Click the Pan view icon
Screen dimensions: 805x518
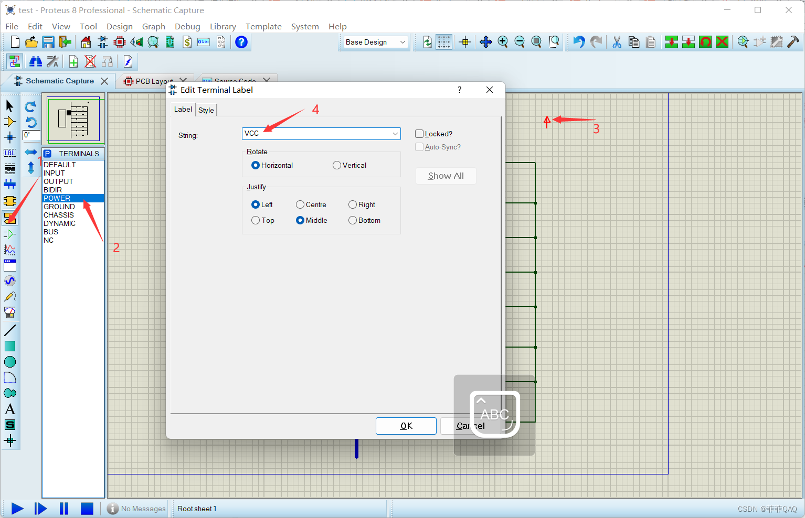tap(486, 42)
